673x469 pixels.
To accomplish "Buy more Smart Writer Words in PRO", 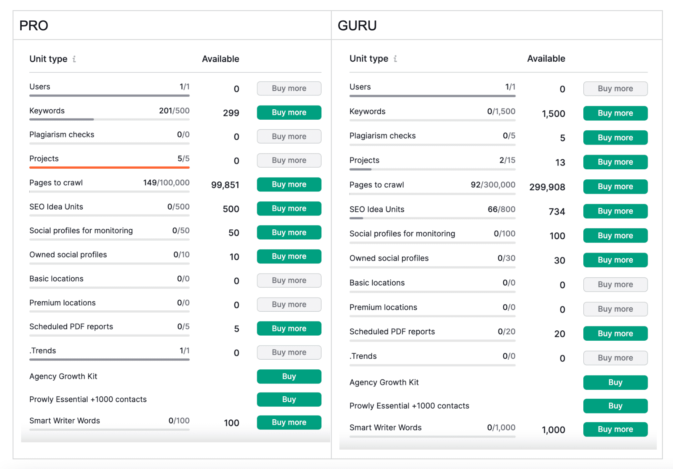I will click(x=289, y=422).
